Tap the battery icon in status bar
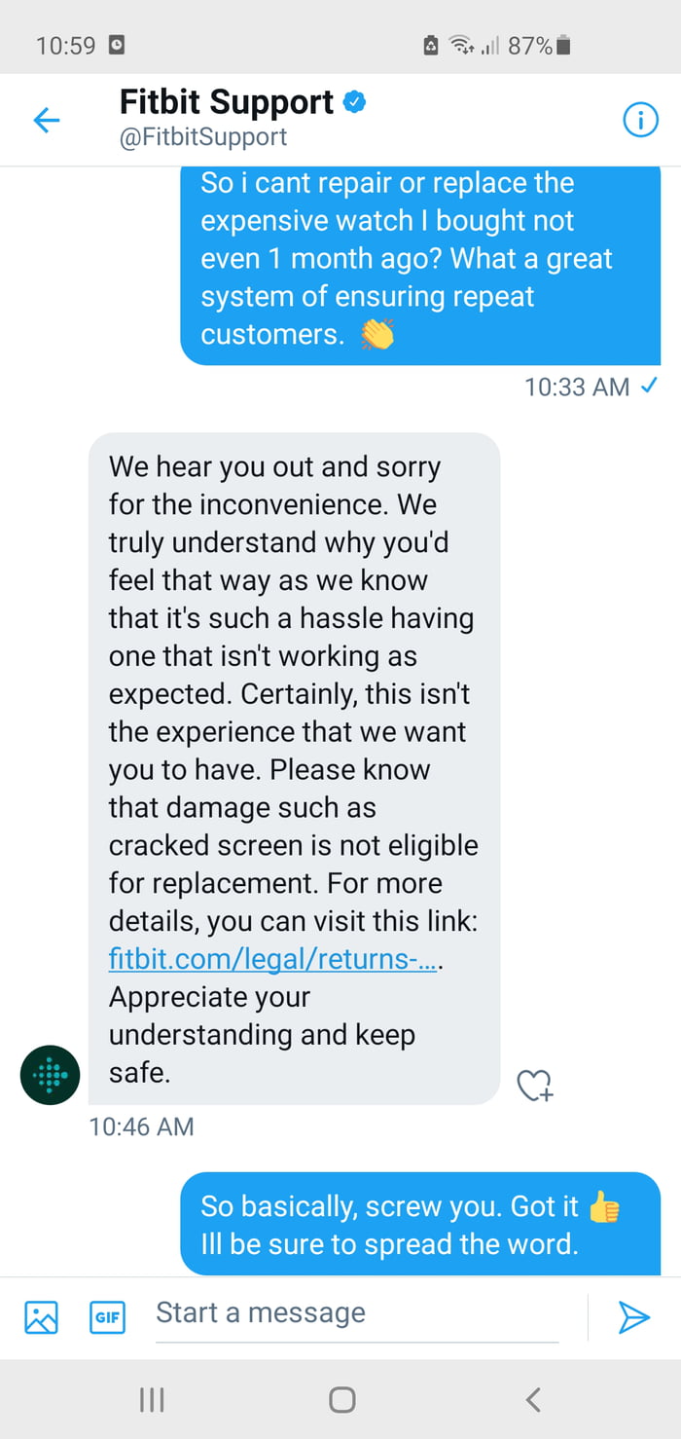 click(565, 45)
